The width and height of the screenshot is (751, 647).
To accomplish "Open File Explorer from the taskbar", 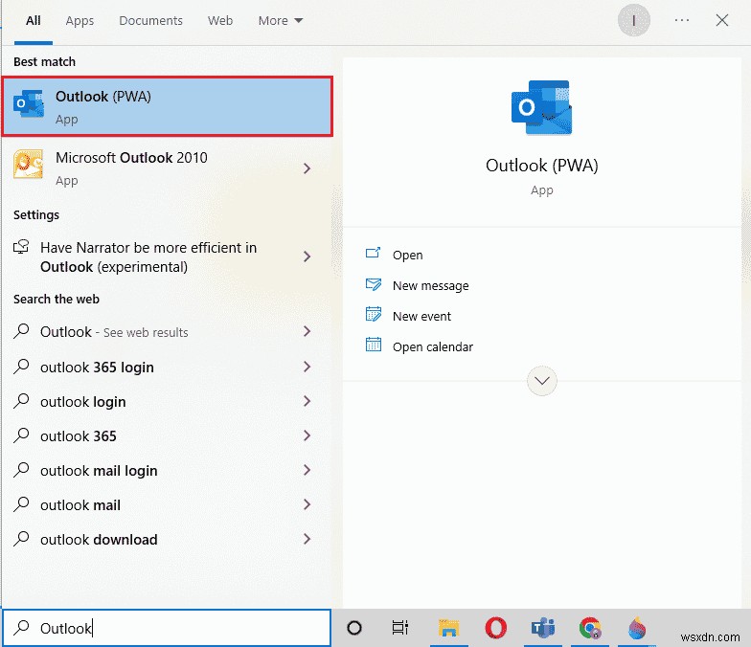I will pos(448,628).
